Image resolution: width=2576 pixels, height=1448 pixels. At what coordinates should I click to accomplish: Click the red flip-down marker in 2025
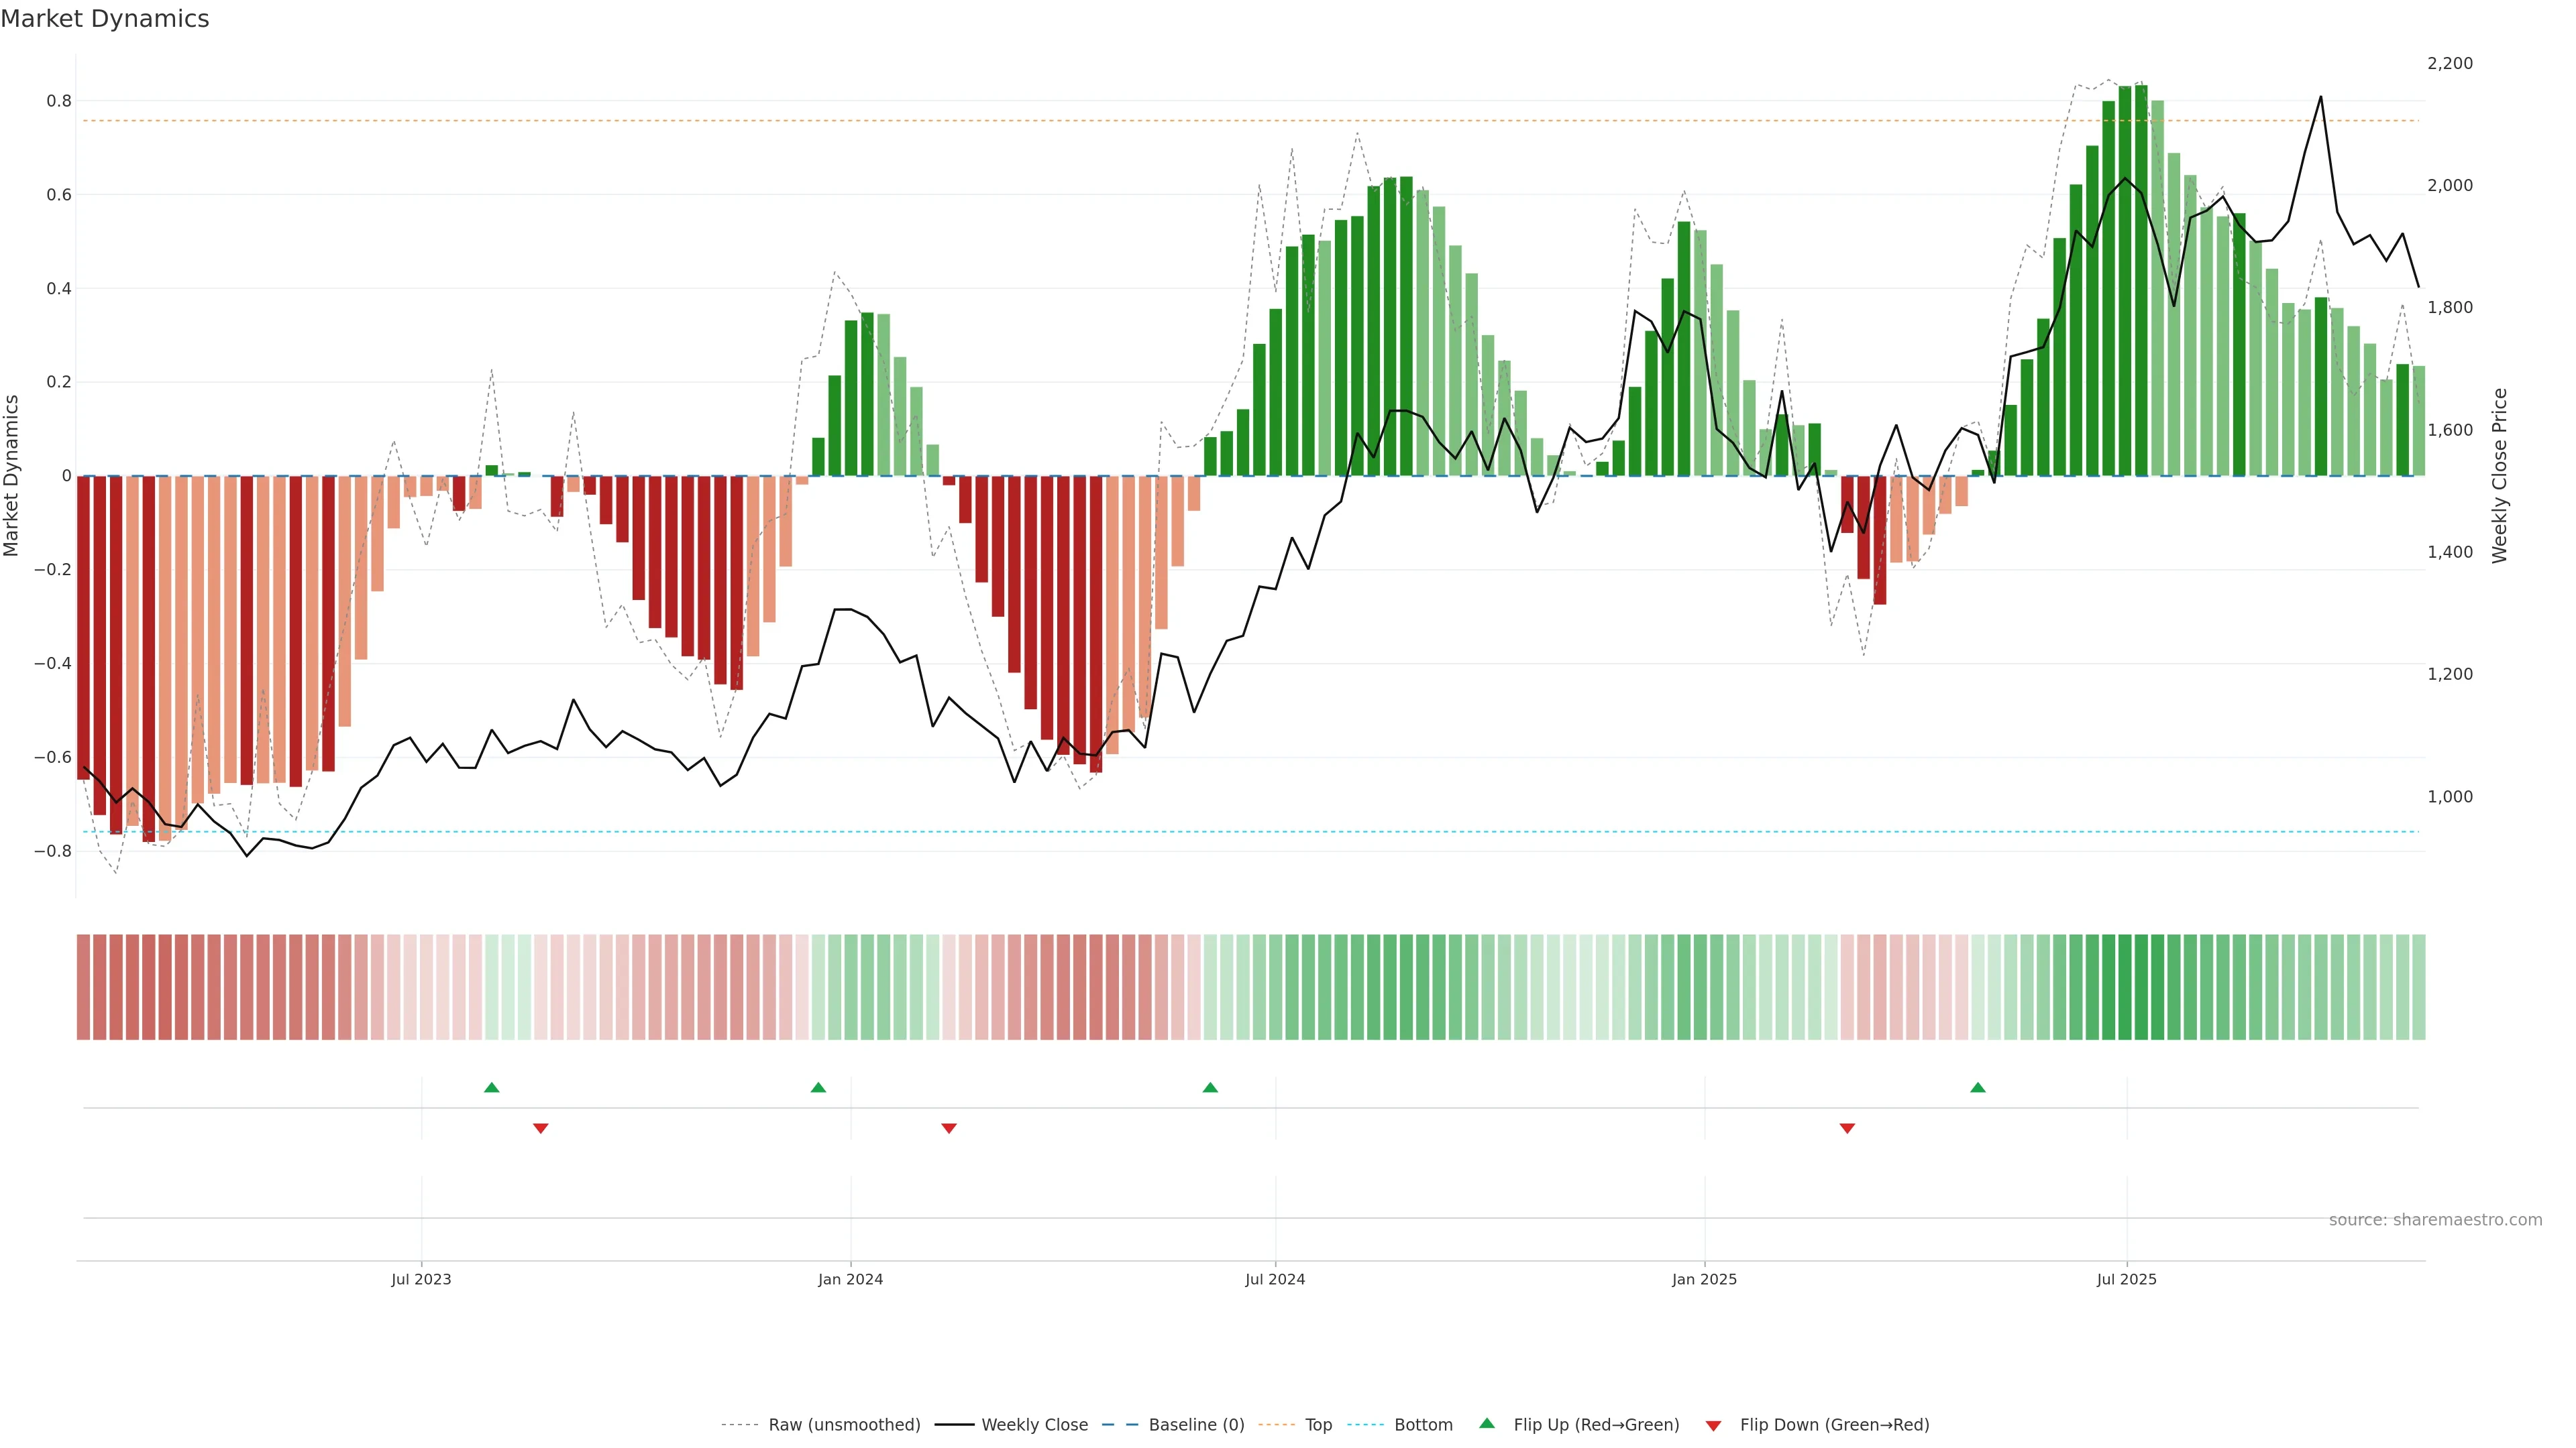pos(1847,1128)
